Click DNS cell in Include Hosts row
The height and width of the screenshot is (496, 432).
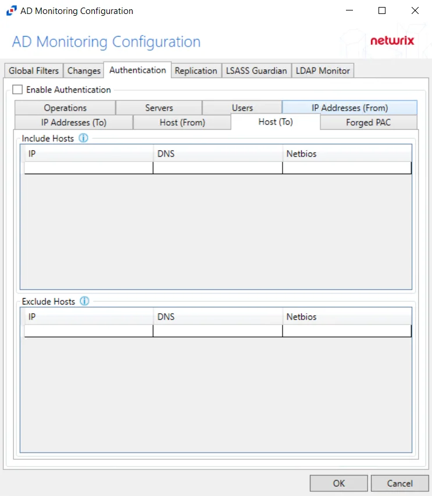(x=217, y=168)
